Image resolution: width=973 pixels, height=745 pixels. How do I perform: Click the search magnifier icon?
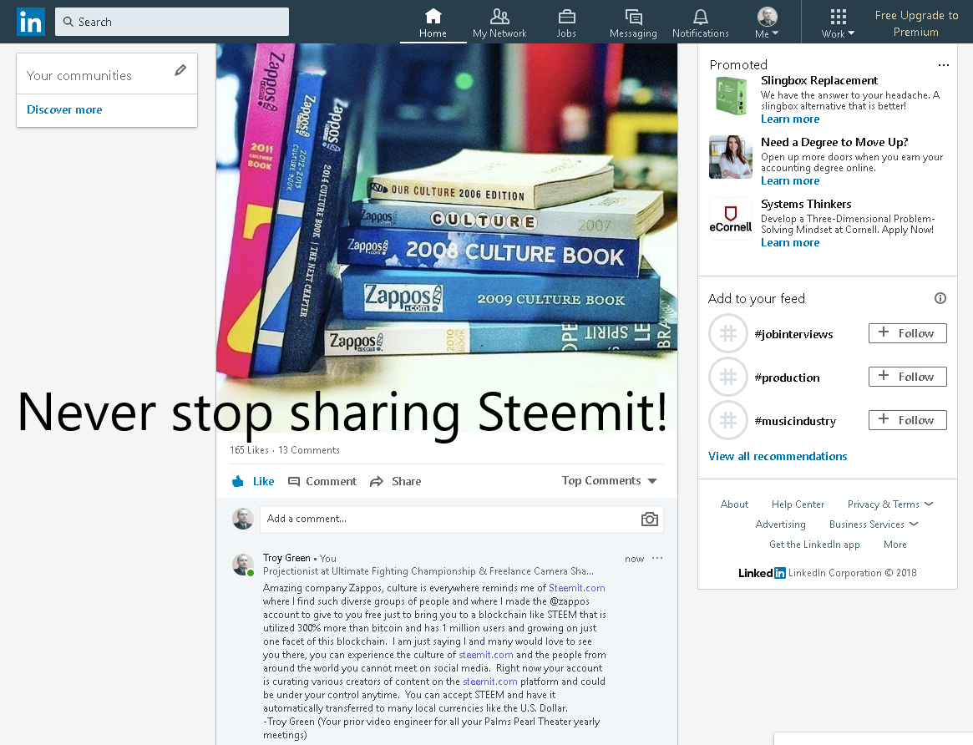coord(68,22)
